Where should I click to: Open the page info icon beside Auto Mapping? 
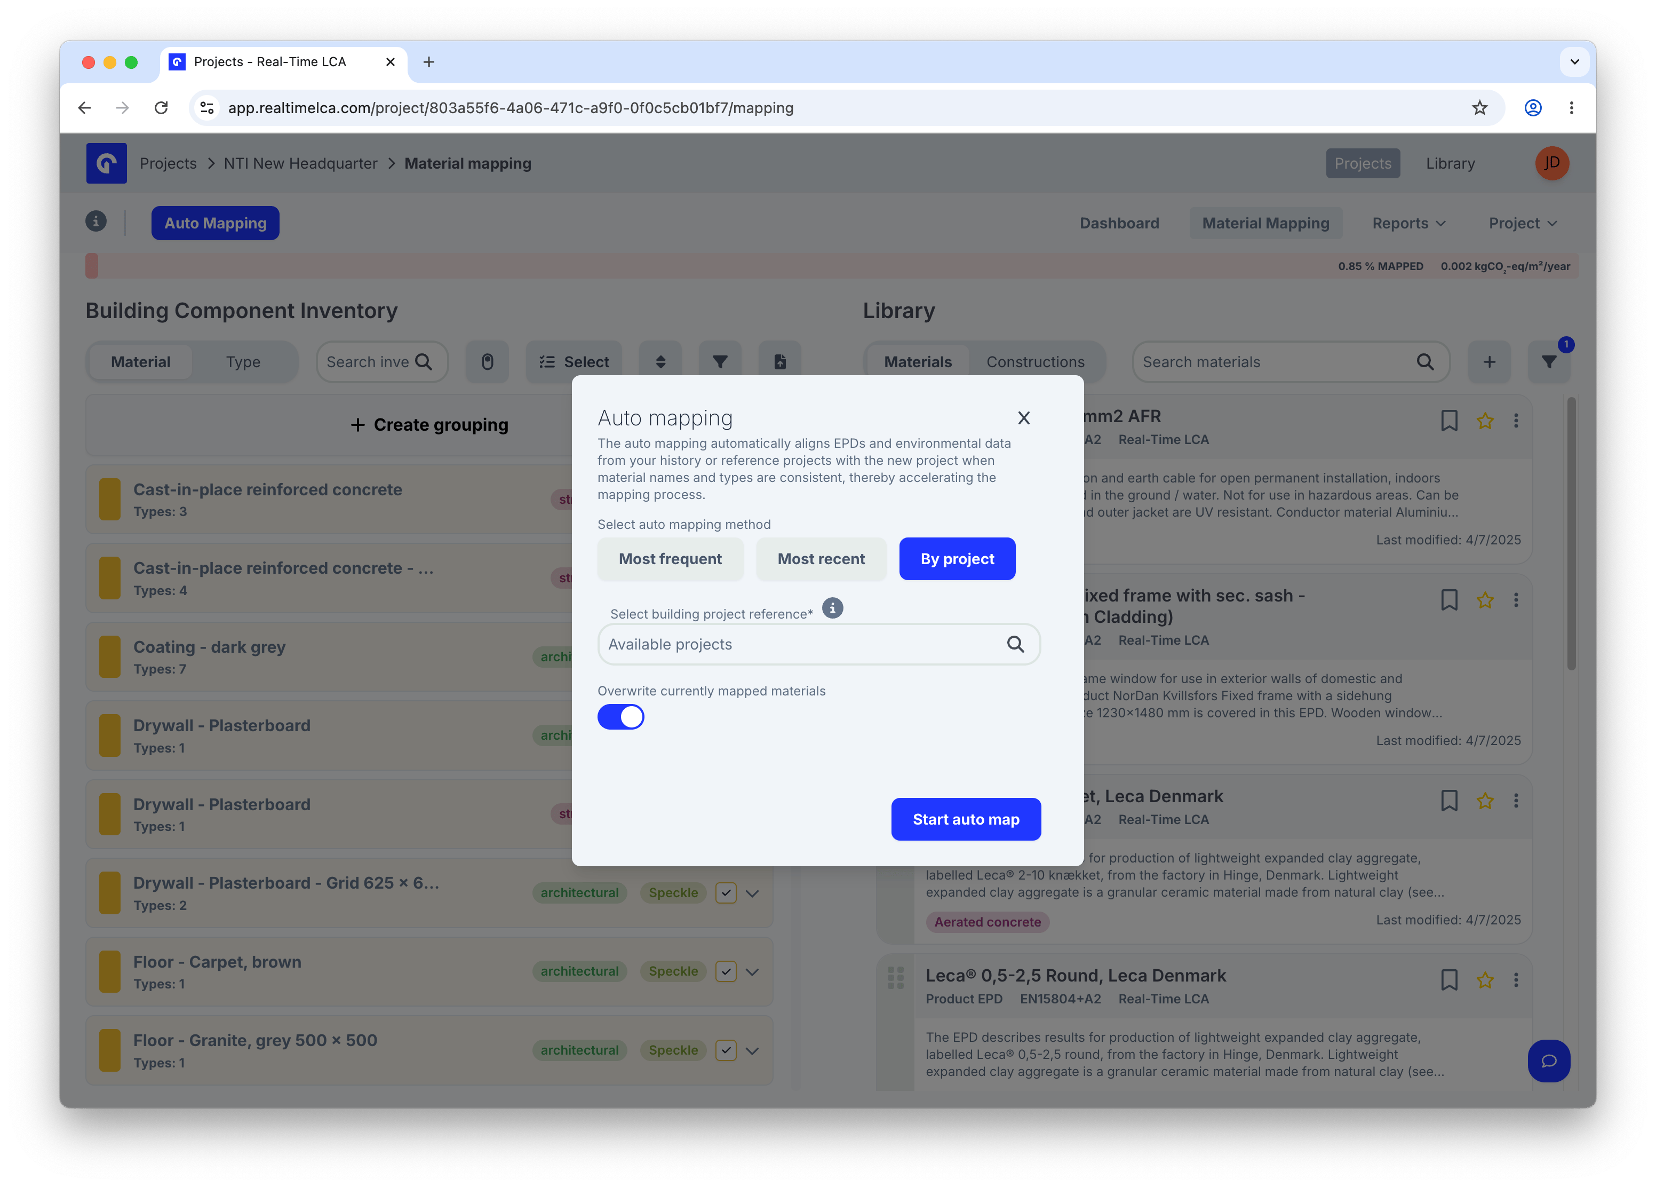tap(95, 221)
